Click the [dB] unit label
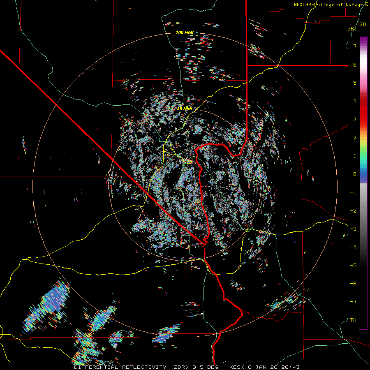The width and height of the screenshot is (370, 370). click(x=351, y=28)
